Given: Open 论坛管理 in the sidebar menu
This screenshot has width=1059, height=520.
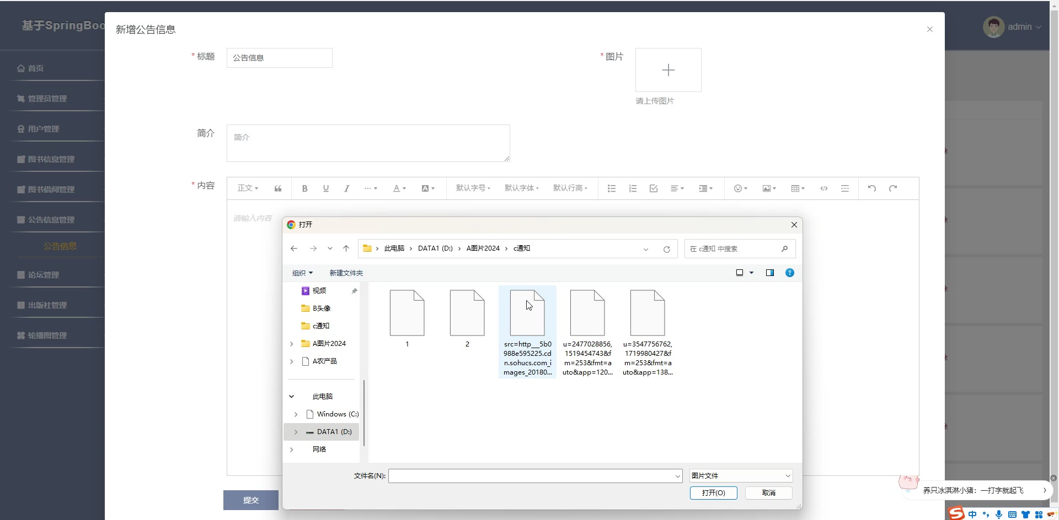Looking at the screenshot, I should (x=44, y=275).
